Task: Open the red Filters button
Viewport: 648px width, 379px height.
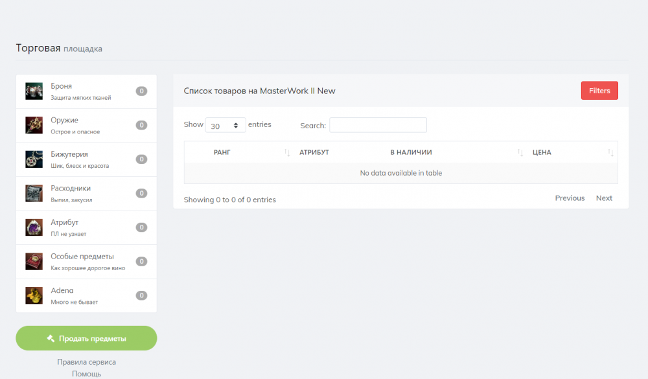Action: [599, 91]
